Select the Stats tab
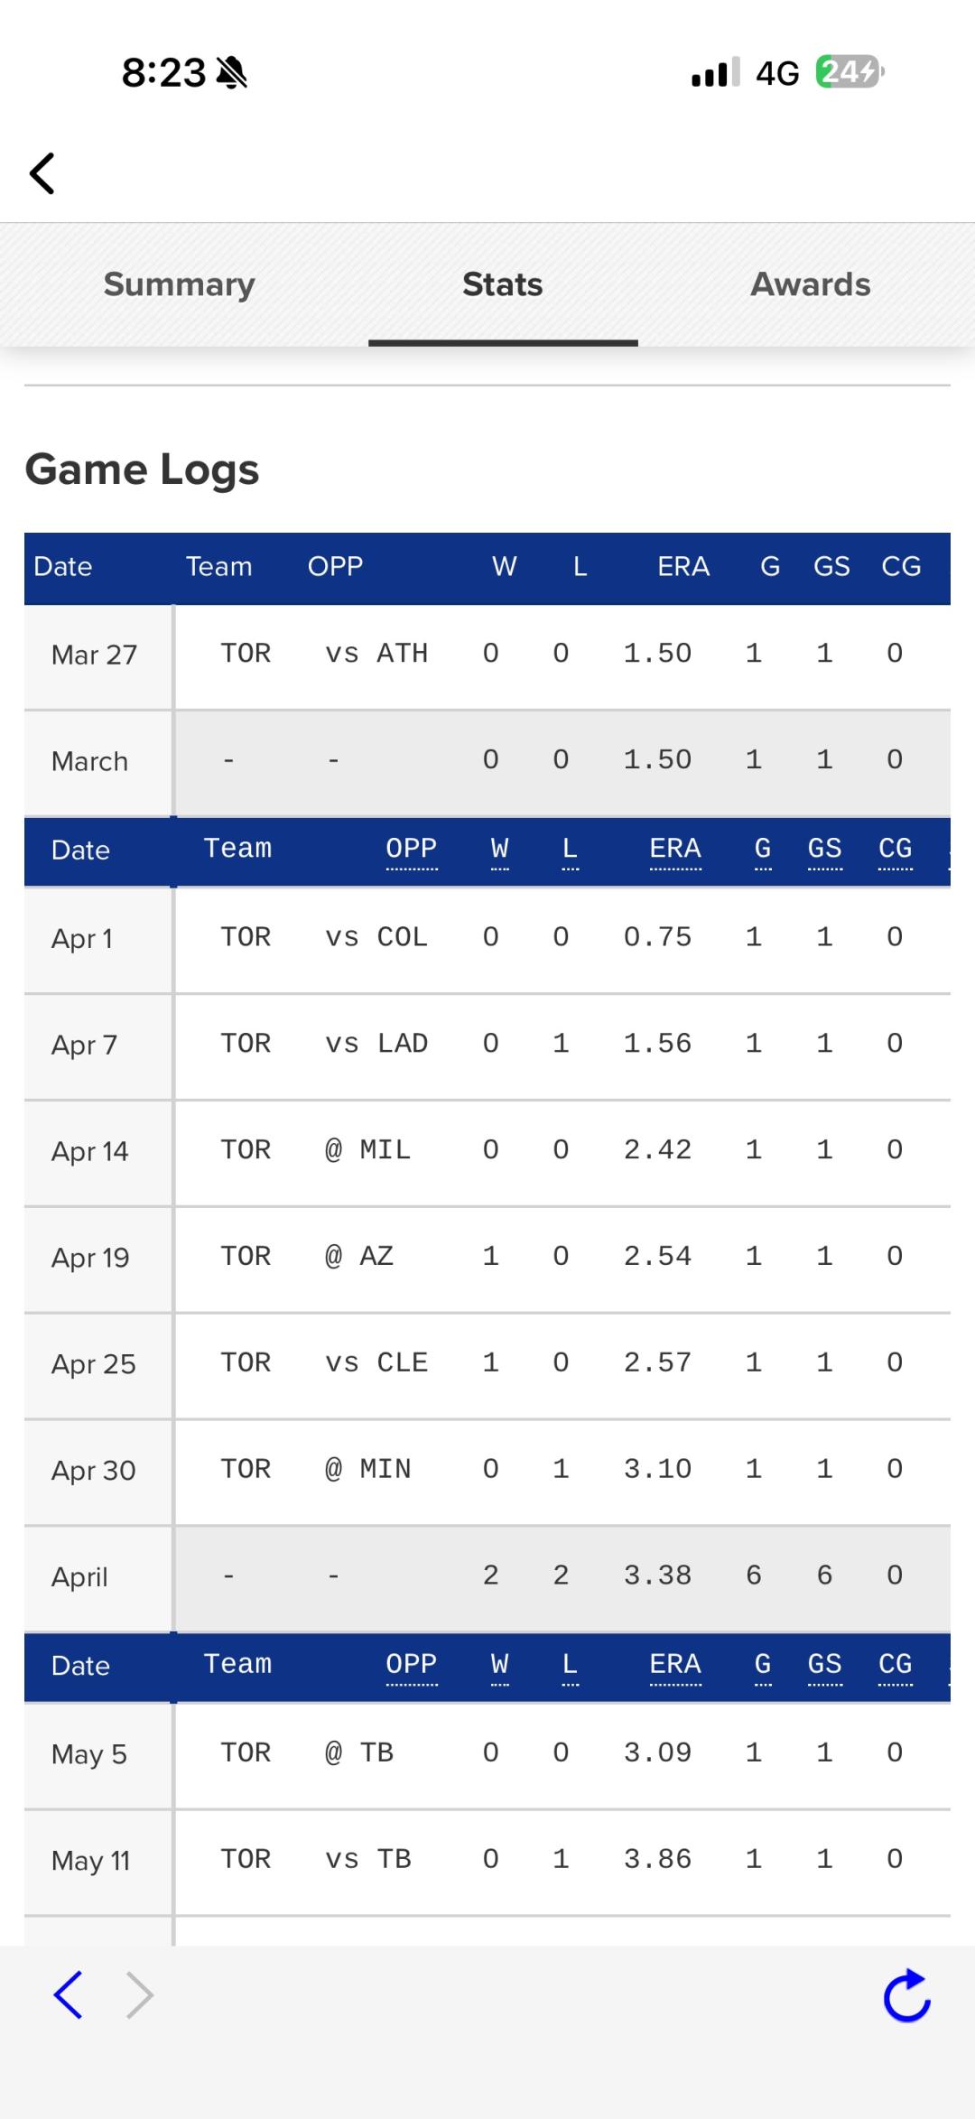This screenshot has width=975, height=2119. (x=503, y=284)
